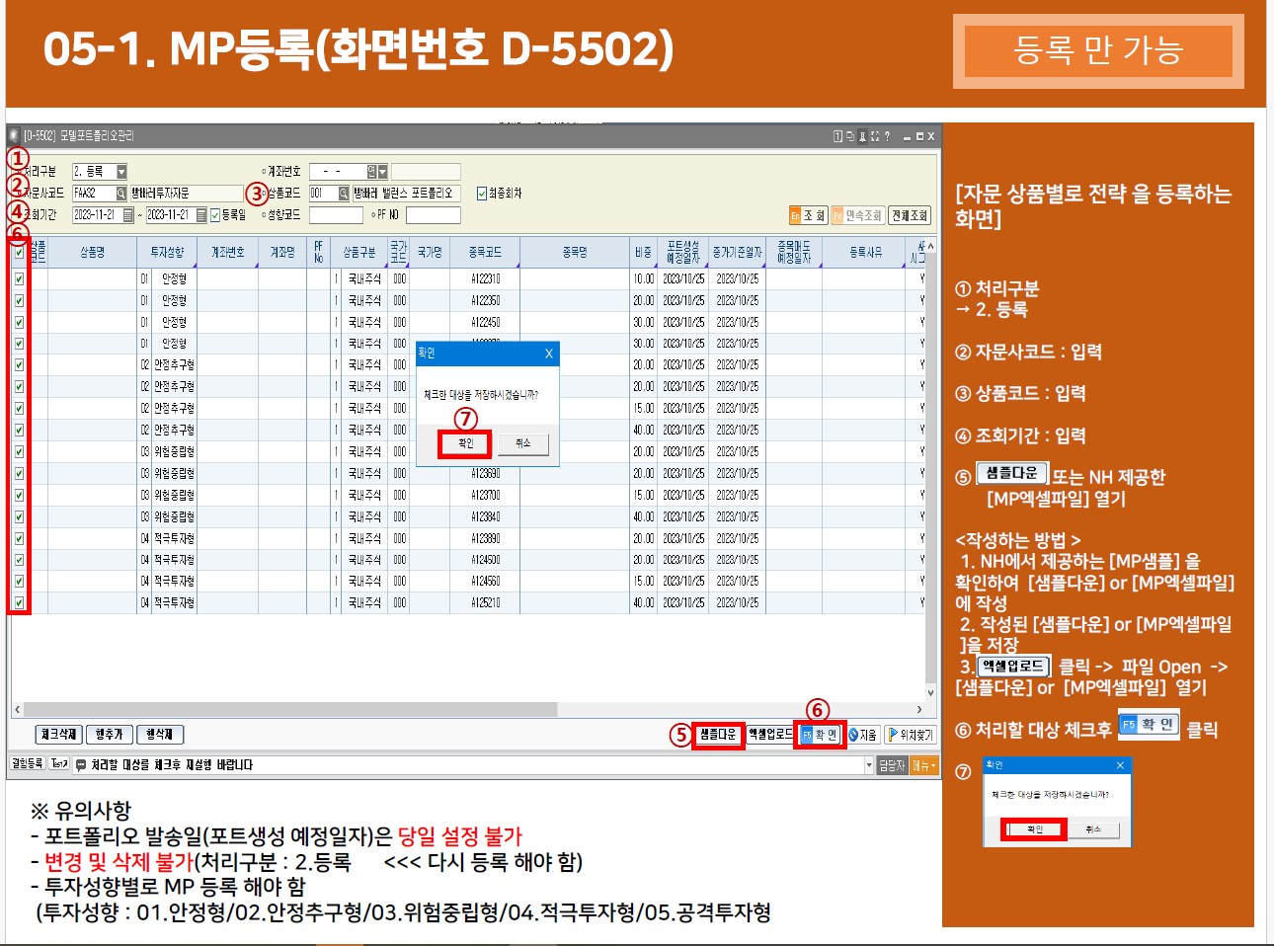Viewport: 1274px width, 946px height.
Task: Click the fullscreen icon in the window title bar
Action: coord(874,136)
